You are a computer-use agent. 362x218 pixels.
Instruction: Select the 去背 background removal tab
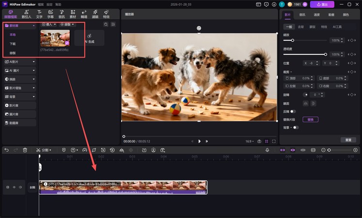301,28
